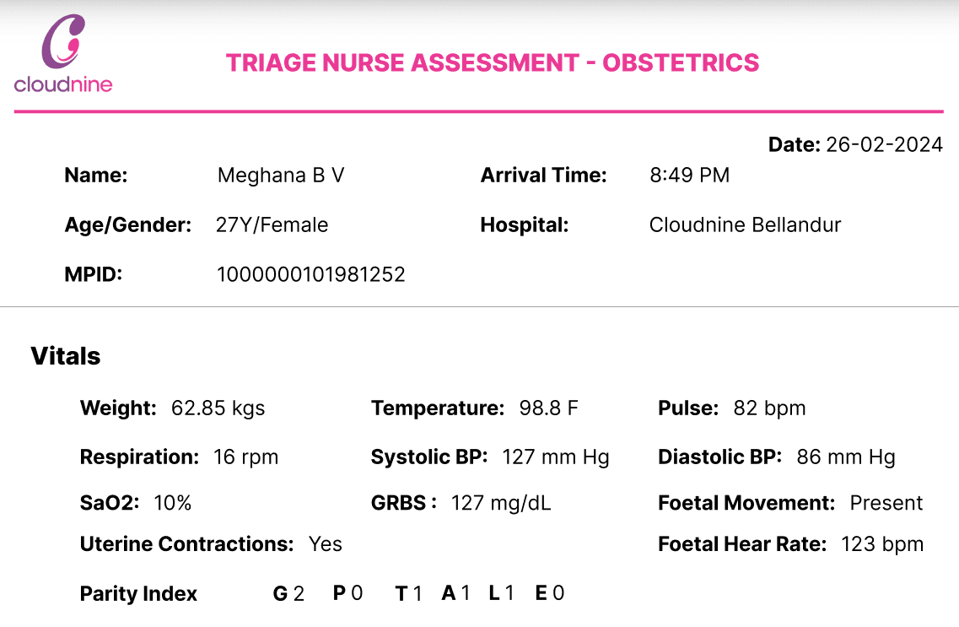This screenshot has height=627, width=959.
Task: Select the MPID number
Action: [310, 274]
